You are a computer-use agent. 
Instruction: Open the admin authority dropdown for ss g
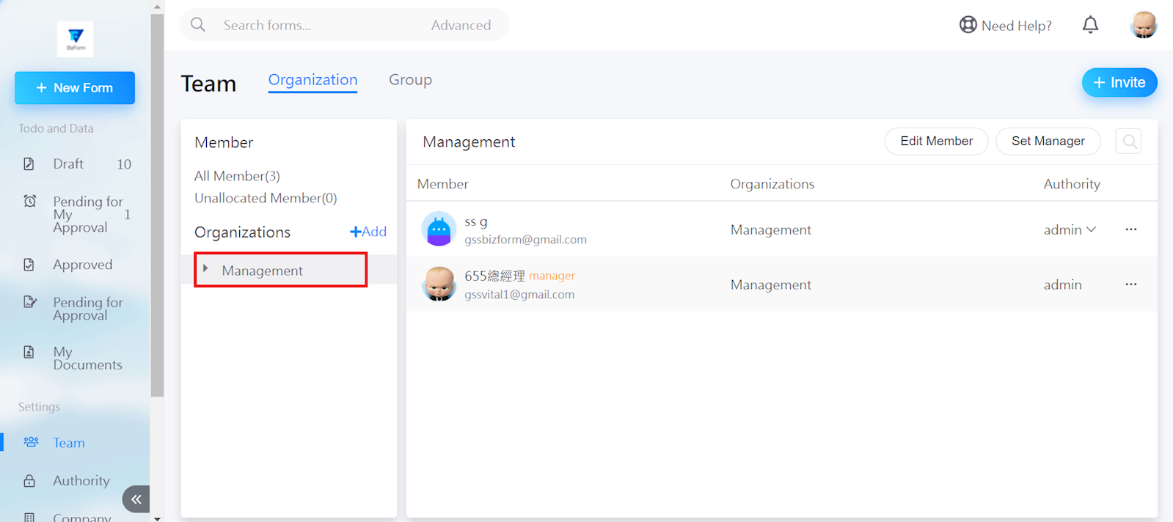point(1070,229)
